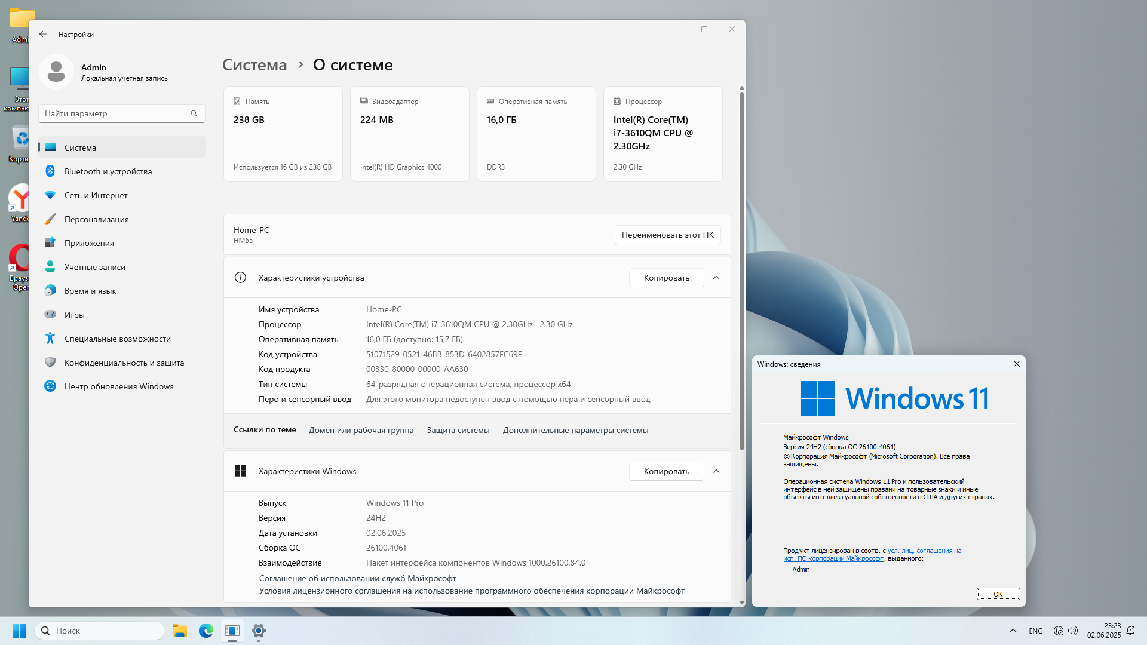This screenshot has height=645, width=1147.
Task: Select the Accessibility figure icon
Action: click(x=50, y=339)
